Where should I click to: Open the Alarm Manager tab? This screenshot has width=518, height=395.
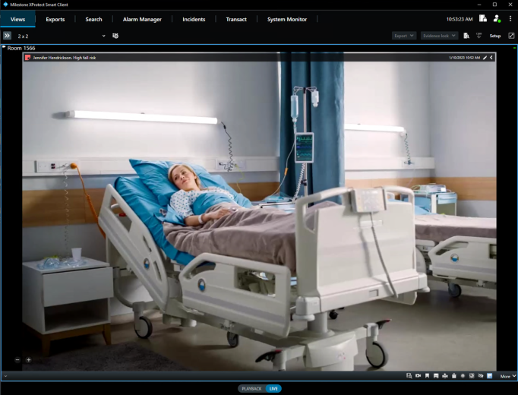point(142,19)
